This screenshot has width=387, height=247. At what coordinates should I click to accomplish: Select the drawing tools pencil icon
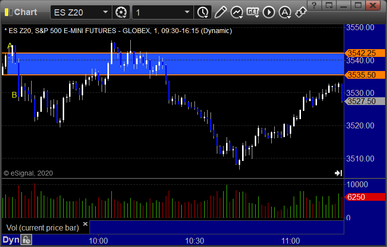[220, 12]
